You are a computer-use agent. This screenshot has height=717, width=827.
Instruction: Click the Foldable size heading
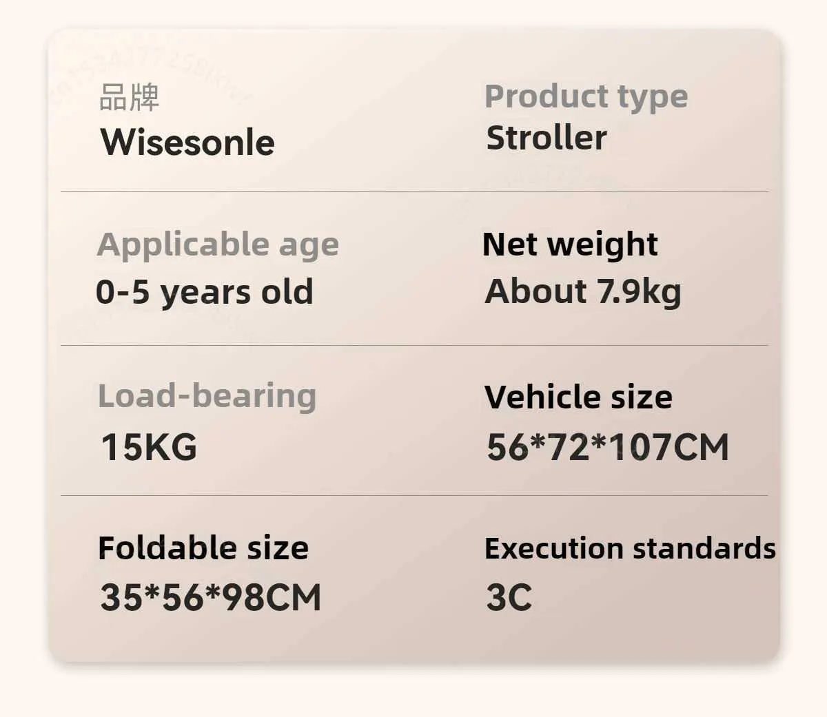203,548
